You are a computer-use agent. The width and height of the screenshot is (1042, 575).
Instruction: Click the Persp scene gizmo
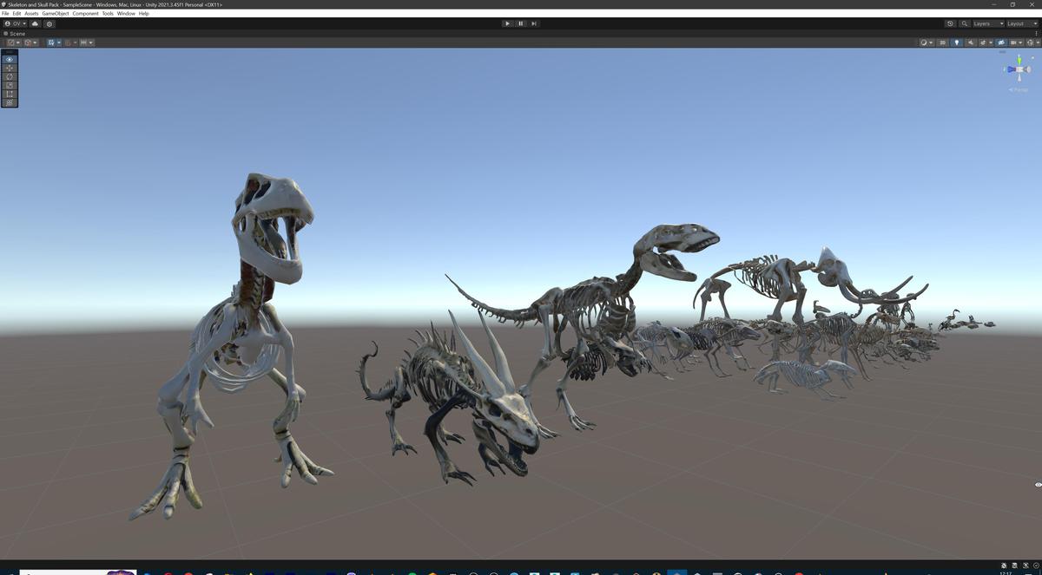tap(1018, 88)
